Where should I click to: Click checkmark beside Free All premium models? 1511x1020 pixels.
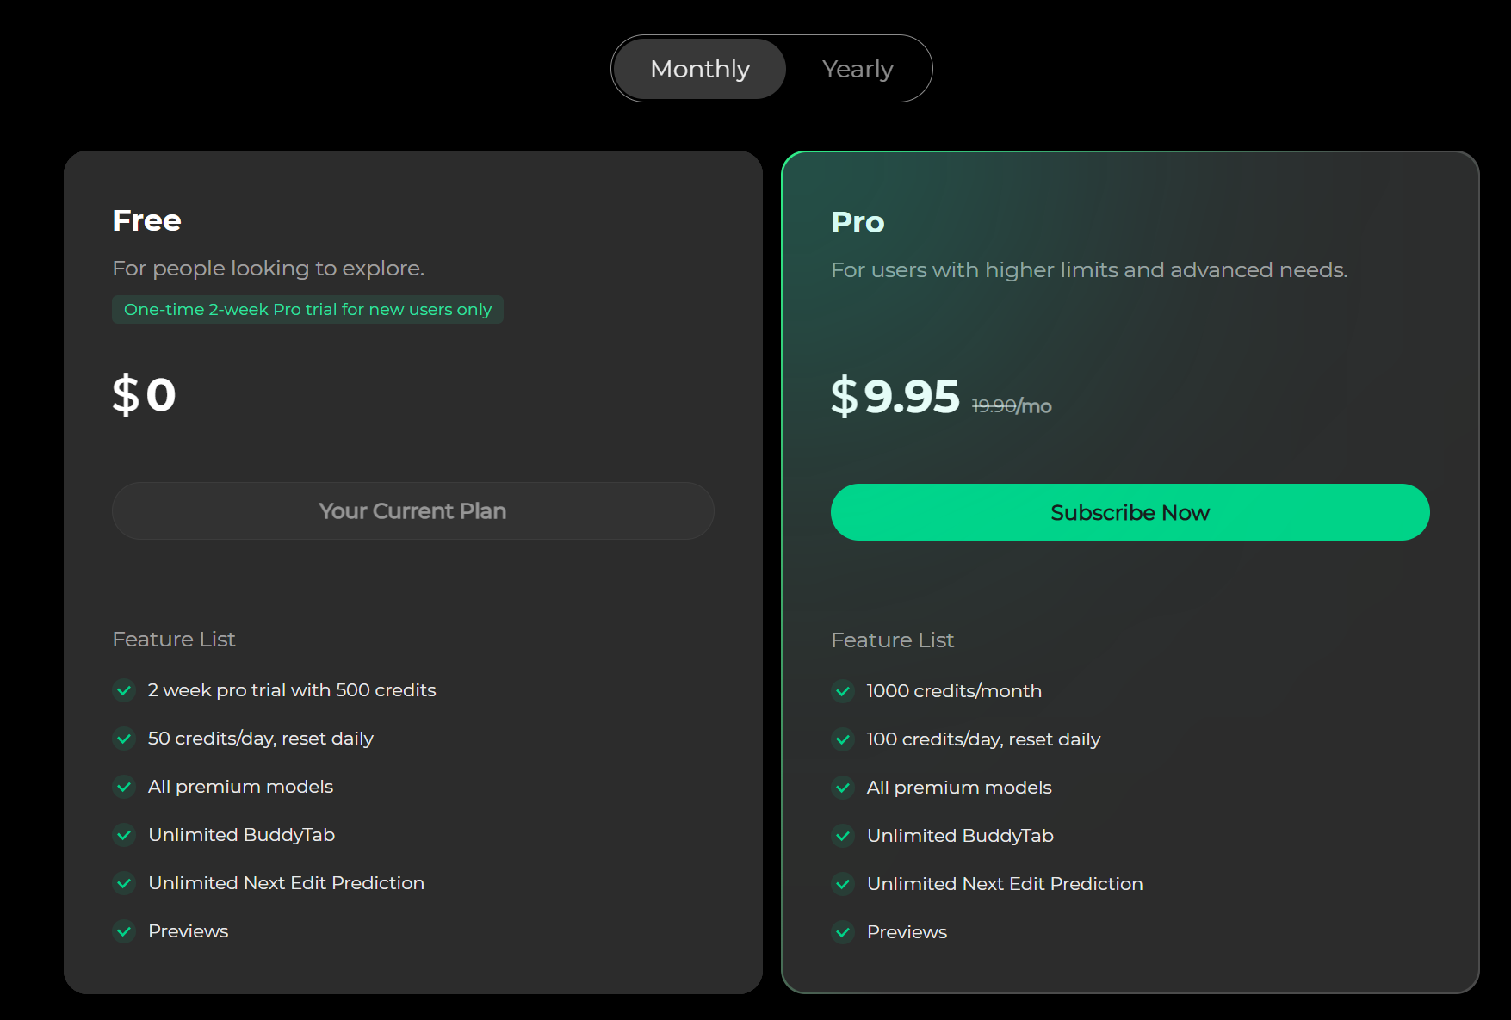click(x=125, y=787)
